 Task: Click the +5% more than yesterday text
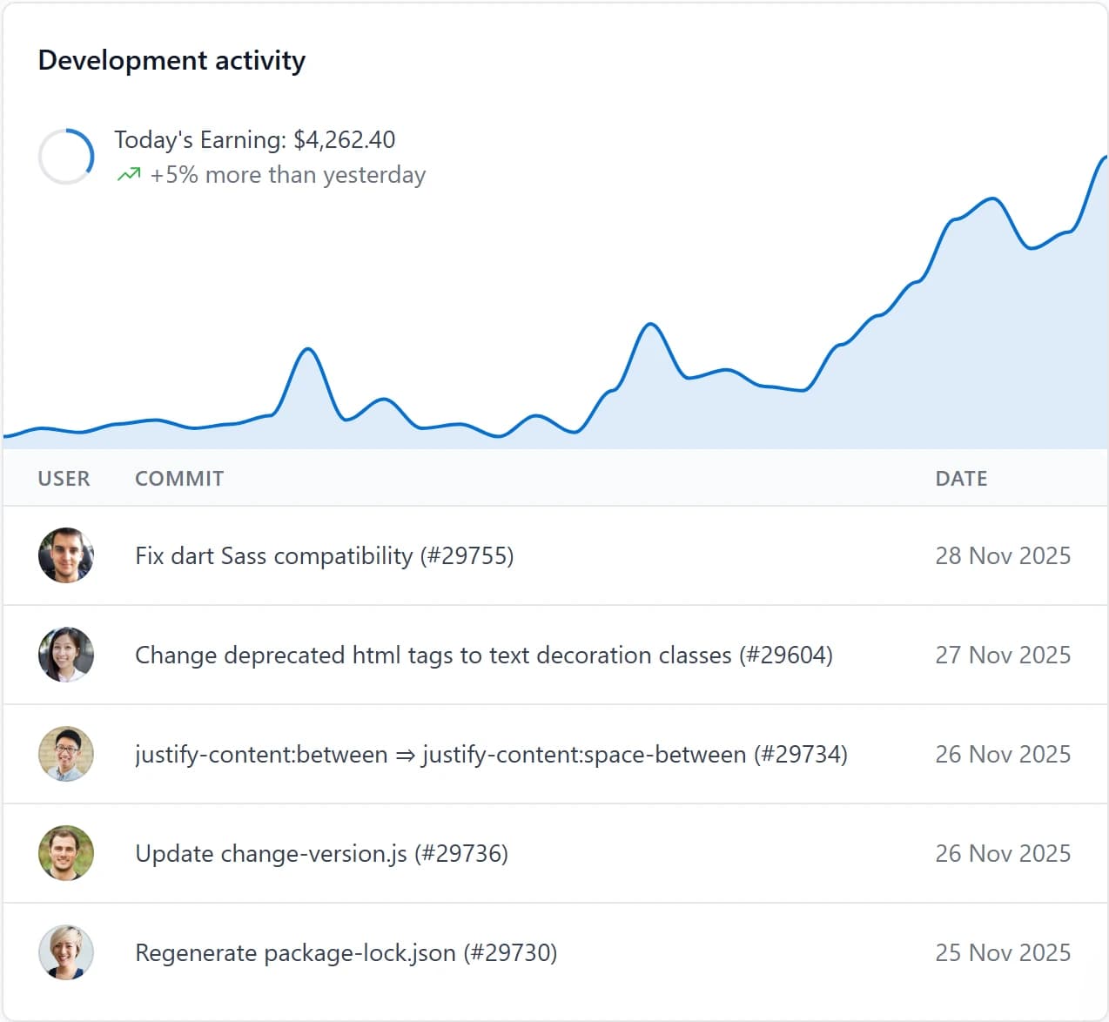pyautogui.click(x=288, y=175)
